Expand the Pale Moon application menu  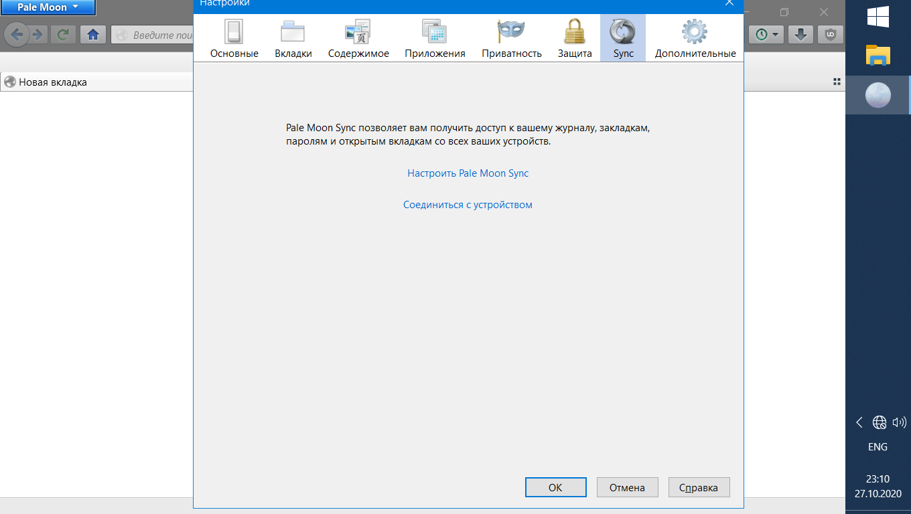pos(48,7)
